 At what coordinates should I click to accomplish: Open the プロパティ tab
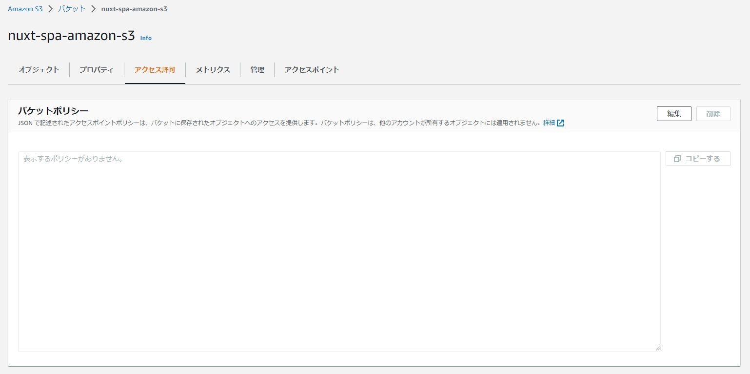pyautogui.click(x=97, y=69)
